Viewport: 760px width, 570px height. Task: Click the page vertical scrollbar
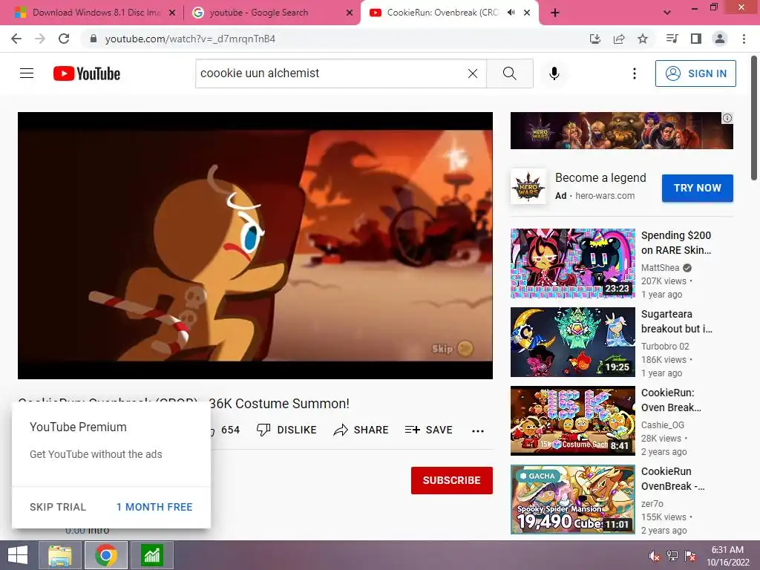pos(754,119)
